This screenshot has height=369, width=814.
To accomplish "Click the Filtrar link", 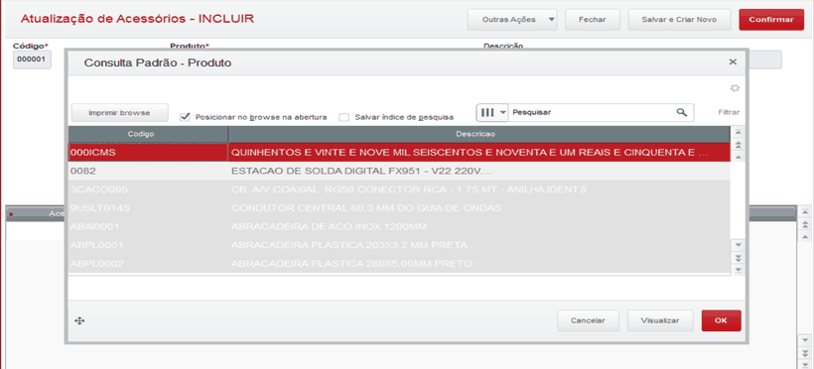I will [729, 112].
